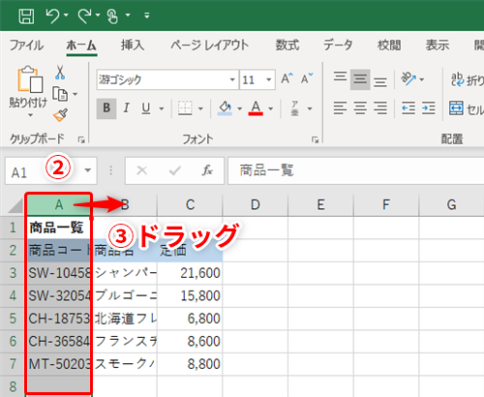Open the 游ゴシック font name dropdown
484x397 pixels.
232,79
